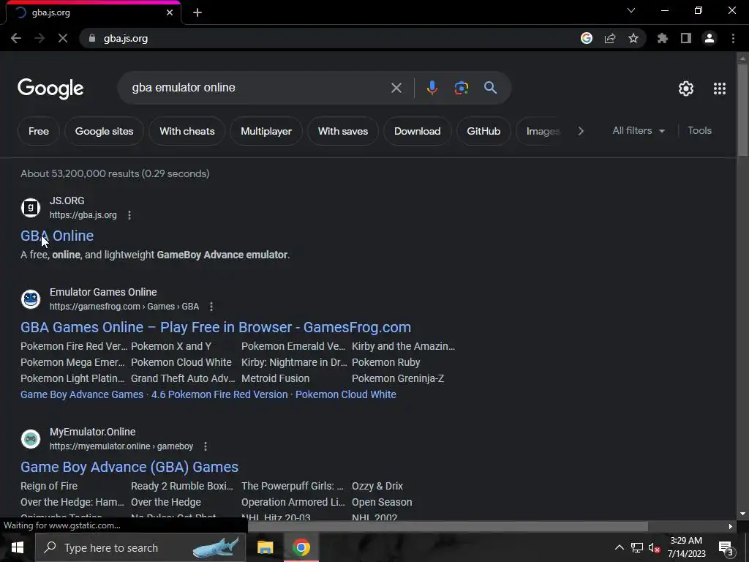Open the Game Boy Advance (GBA) Games link
The height and width of the screenshot is (562, 749).
(129, 467)
